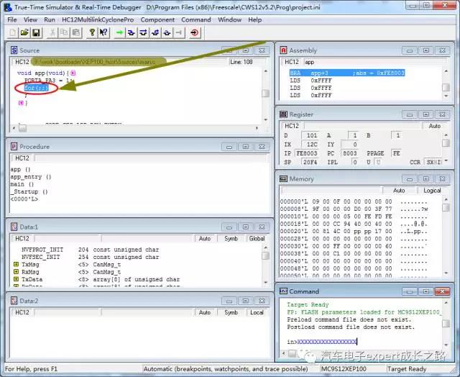Click the Step Over toolbar icon
Image resolution: width=460 pixels, height=377 pixels.
click(144, 32)
